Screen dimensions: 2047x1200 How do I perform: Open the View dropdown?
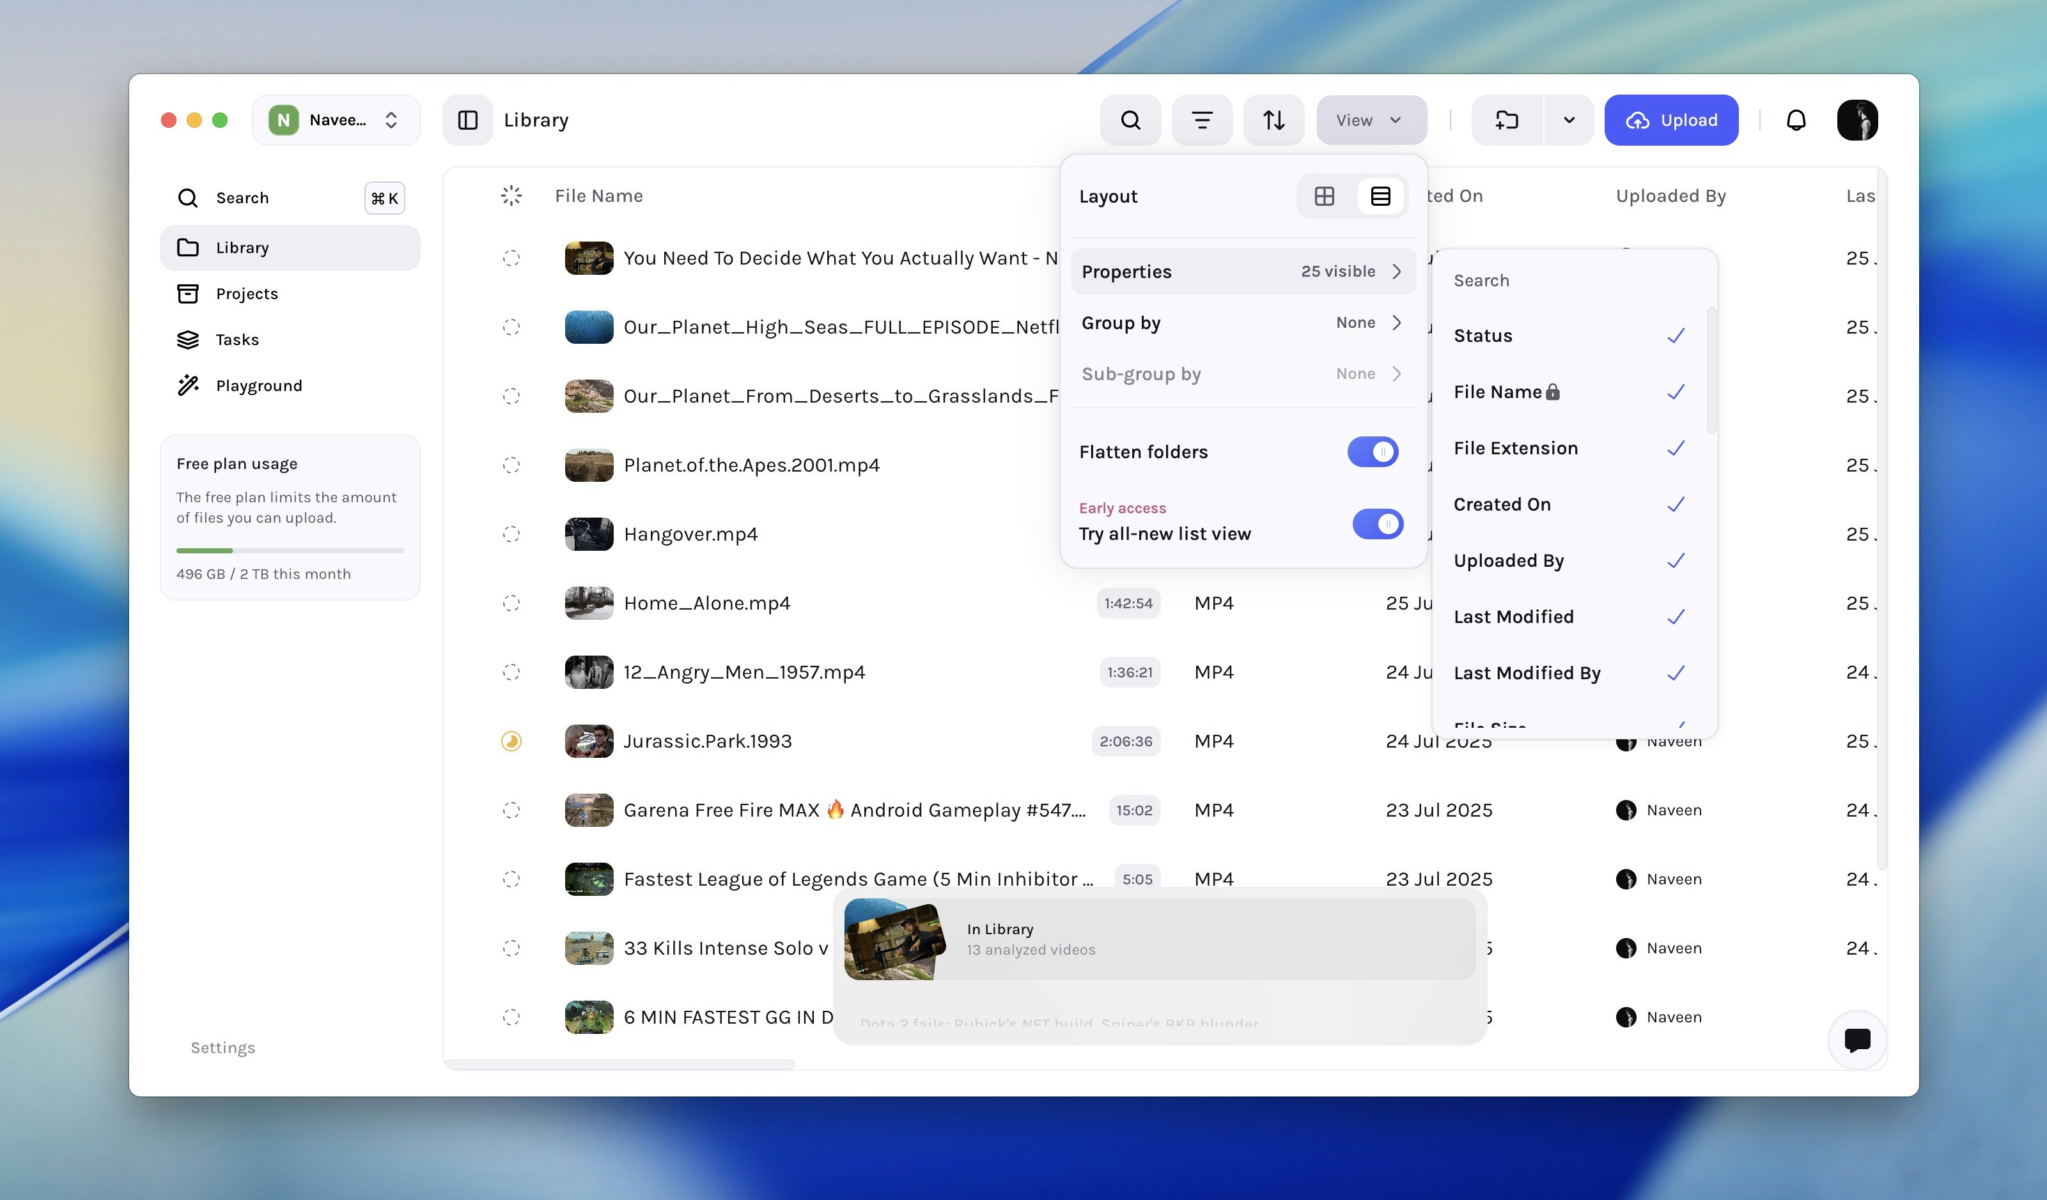(x=1371, y=120)
